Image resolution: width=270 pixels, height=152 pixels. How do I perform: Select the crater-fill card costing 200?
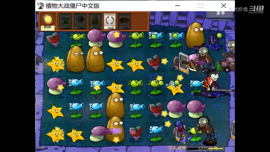tap(125, 21)
